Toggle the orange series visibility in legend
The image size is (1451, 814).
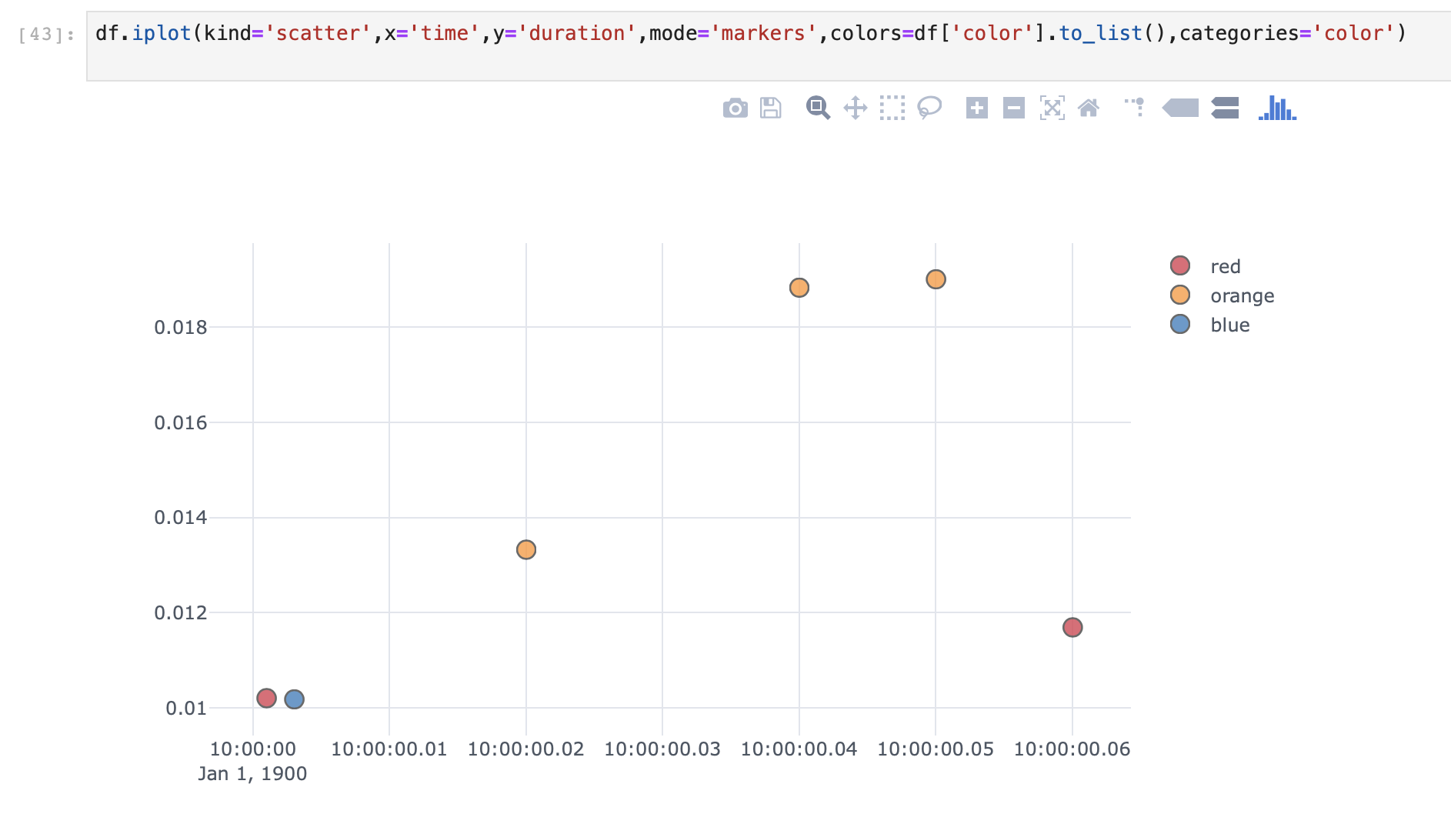click(1241, 295)
